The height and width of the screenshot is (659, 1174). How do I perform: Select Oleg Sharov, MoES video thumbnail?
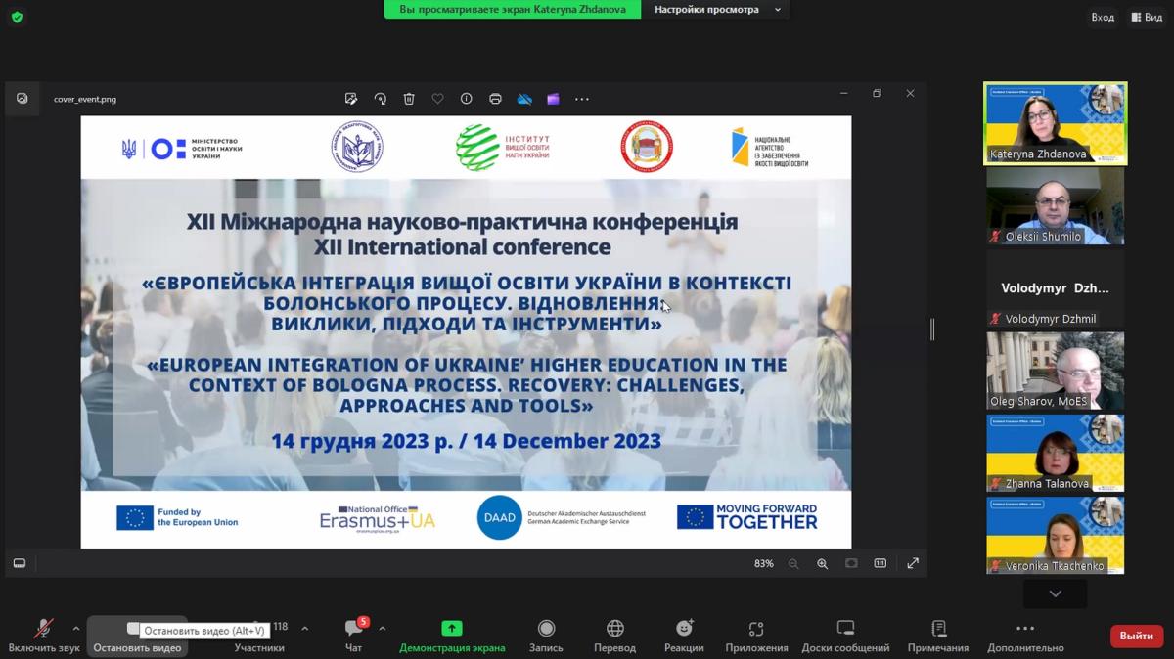[1055, 371]
